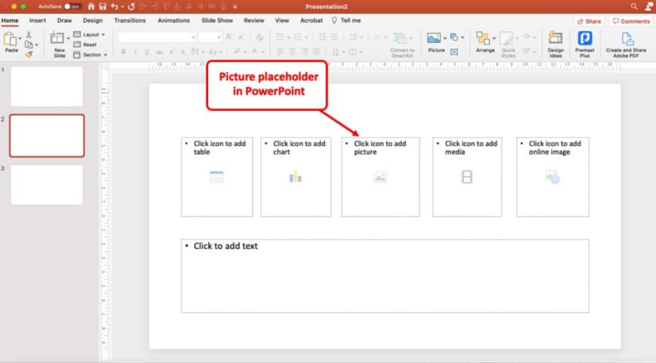Click the Share button

pos(589,21)
